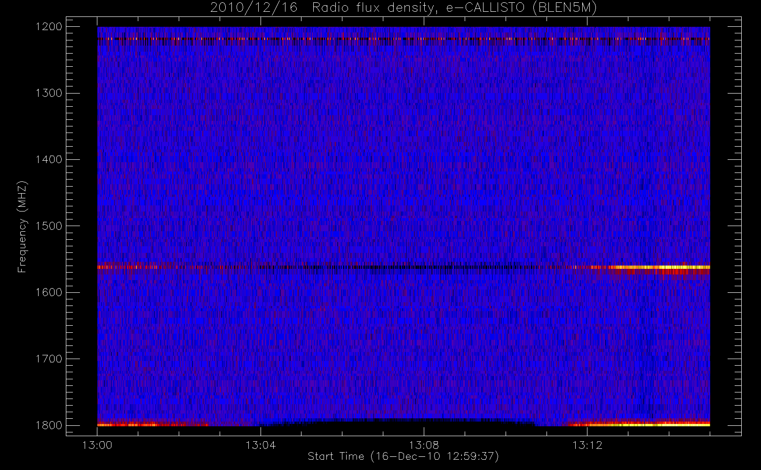Click the plot title "2010/12/16 Radio flux density, e-CALLISTO (BLEN5M)"

click(403, 8)
